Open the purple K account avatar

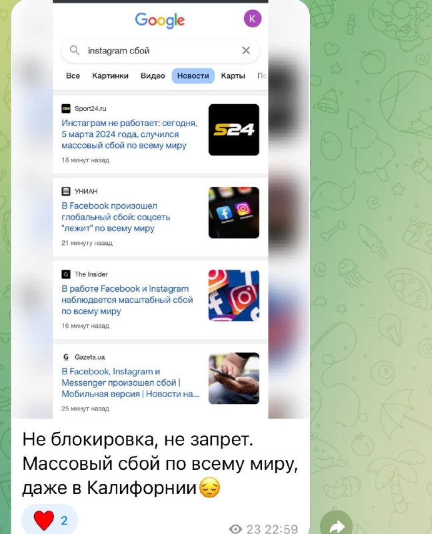[253, 19]
